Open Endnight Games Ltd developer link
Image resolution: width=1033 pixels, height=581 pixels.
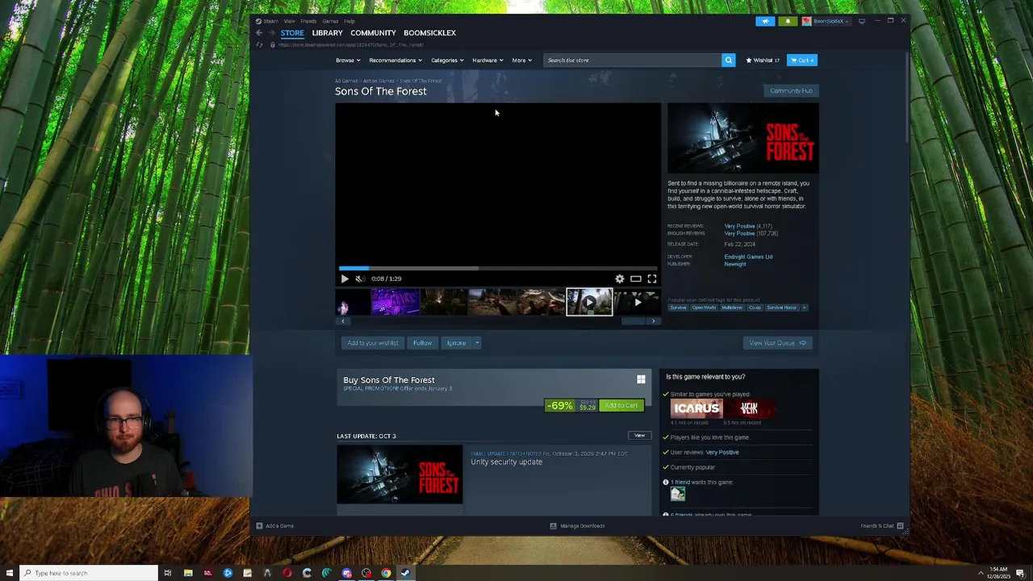748,257
